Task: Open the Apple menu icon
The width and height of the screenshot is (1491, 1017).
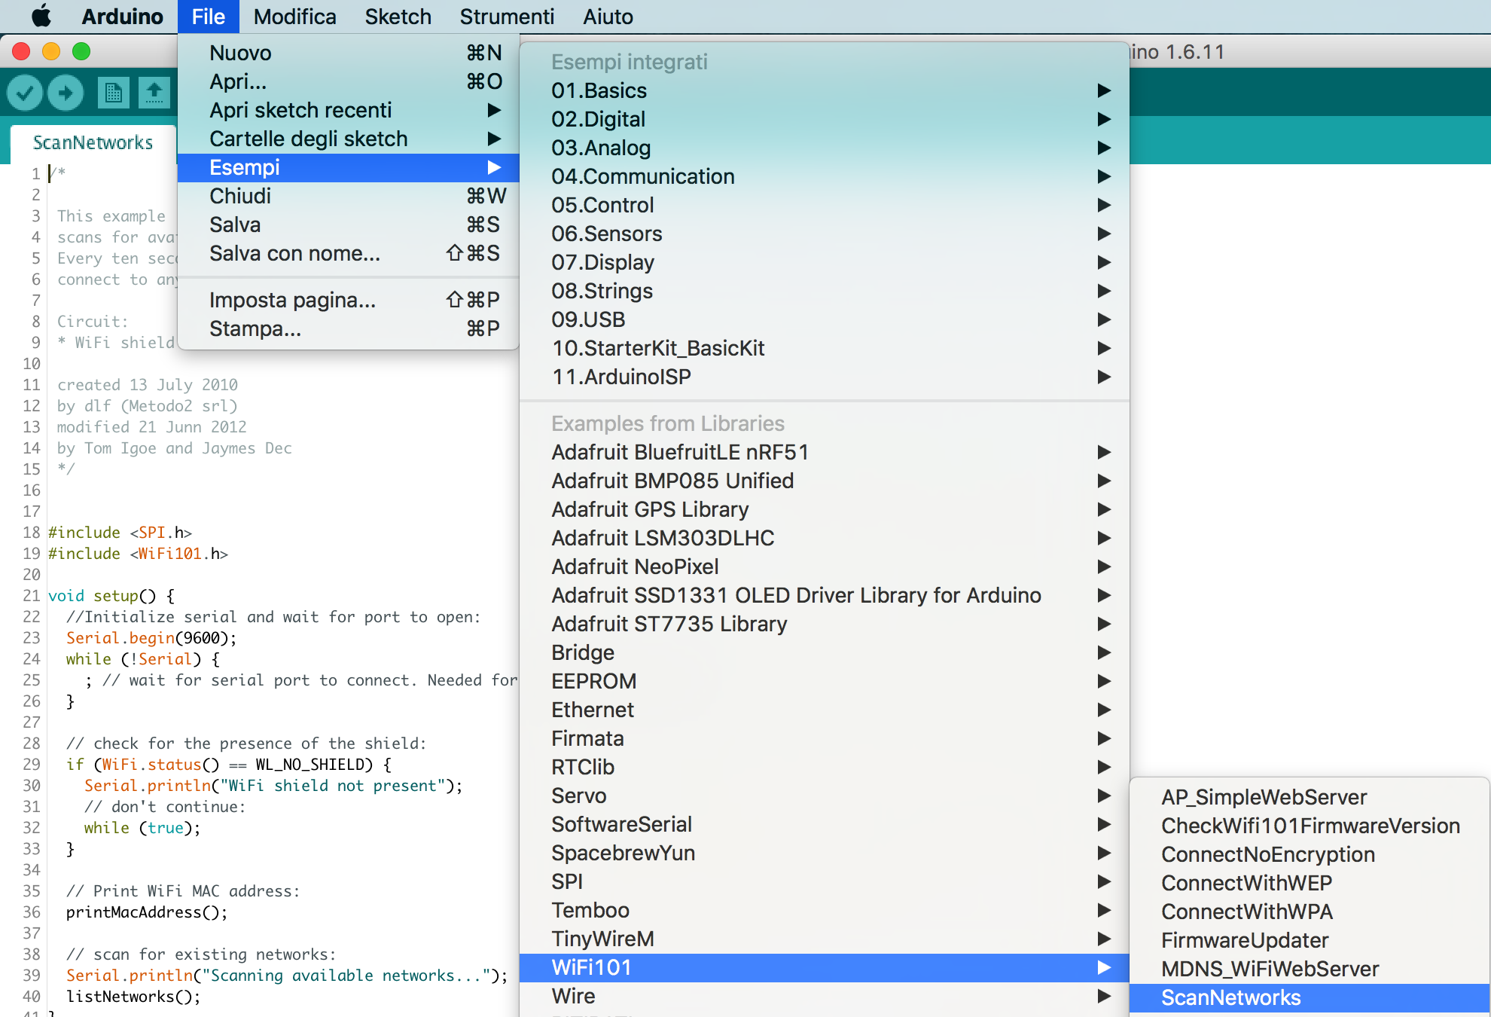Action: pos(41,16)
